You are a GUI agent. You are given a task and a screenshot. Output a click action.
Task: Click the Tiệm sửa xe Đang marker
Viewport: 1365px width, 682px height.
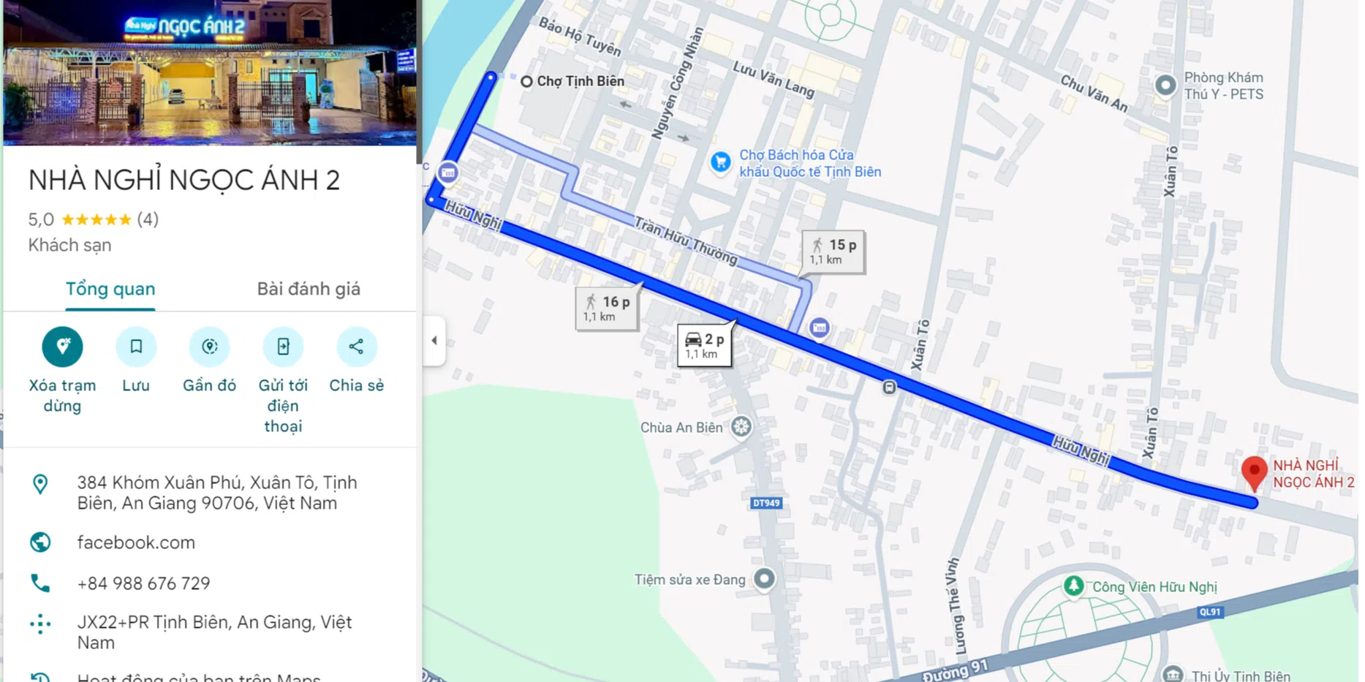tap(764, 579)
